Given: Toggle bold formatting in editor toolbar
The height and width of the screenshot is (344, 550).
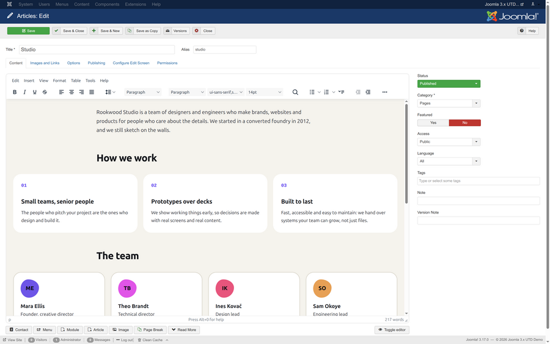Looking at the screenshot, I should click(x=15, y=92).
